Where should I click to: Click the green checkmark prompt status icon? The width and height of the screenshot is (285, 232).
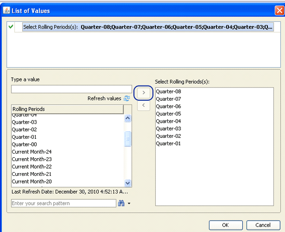tap(11, 27)
